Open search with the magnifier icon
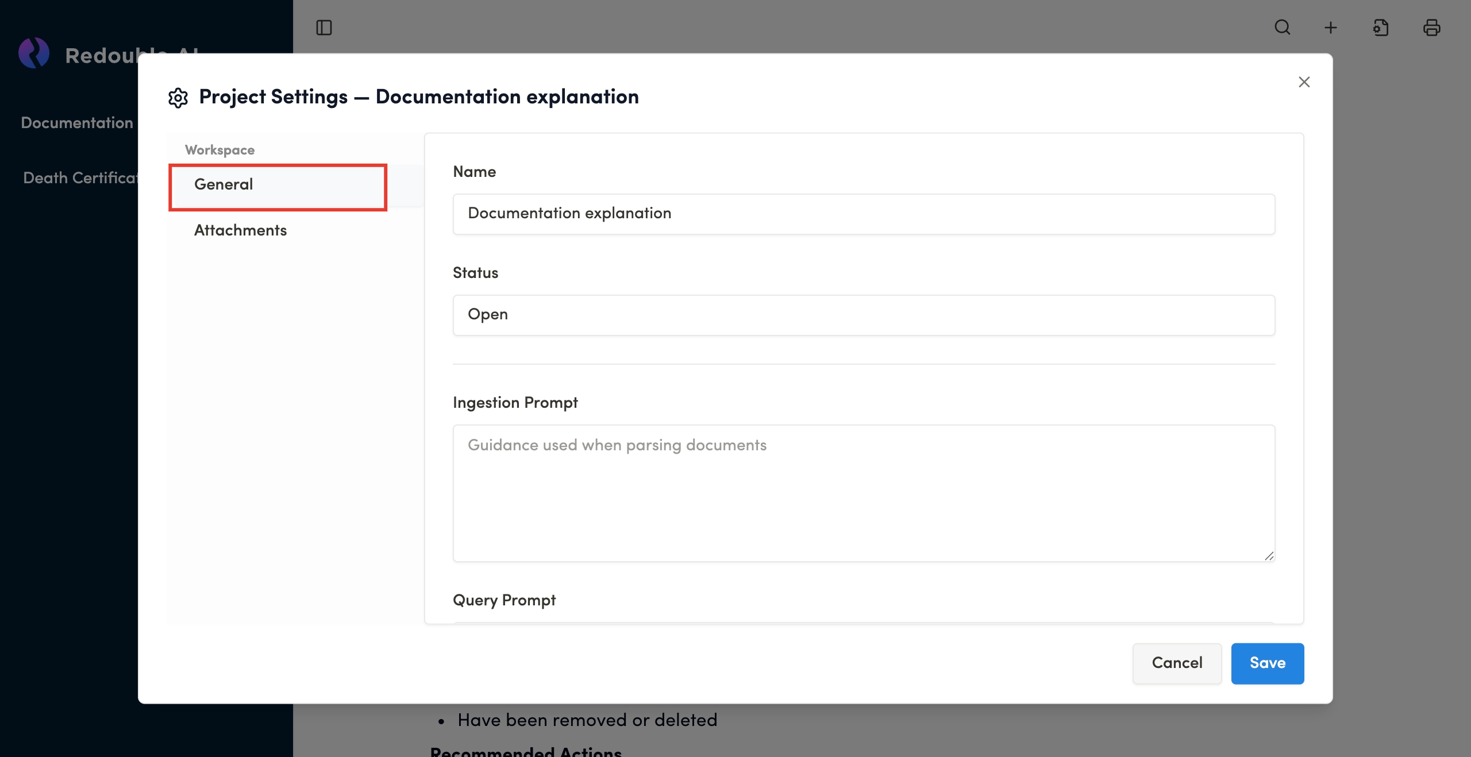Image resolution: width=1471 pixels, height=757 pixels. click(x=1282, y=28)
